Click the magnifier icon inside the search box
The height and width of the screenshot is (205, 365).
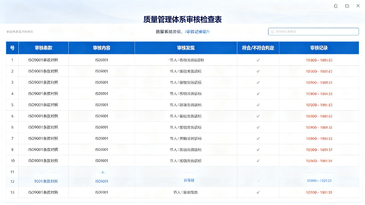[272, 32]
